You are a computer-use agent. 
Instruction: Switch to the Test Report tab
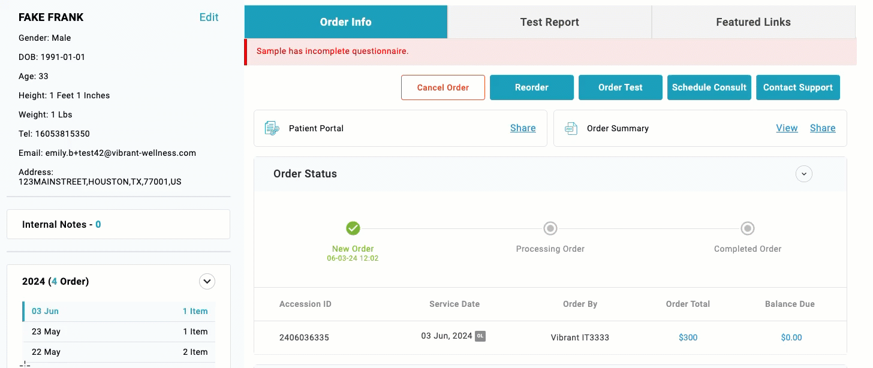549,22
